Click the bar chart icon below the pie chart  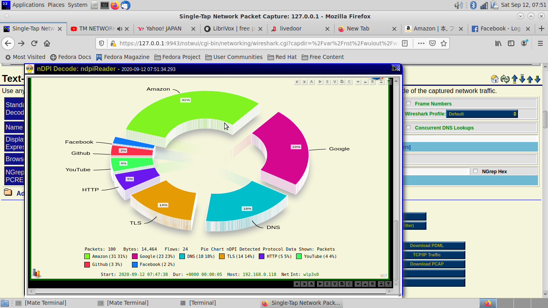tap(37, 273)
